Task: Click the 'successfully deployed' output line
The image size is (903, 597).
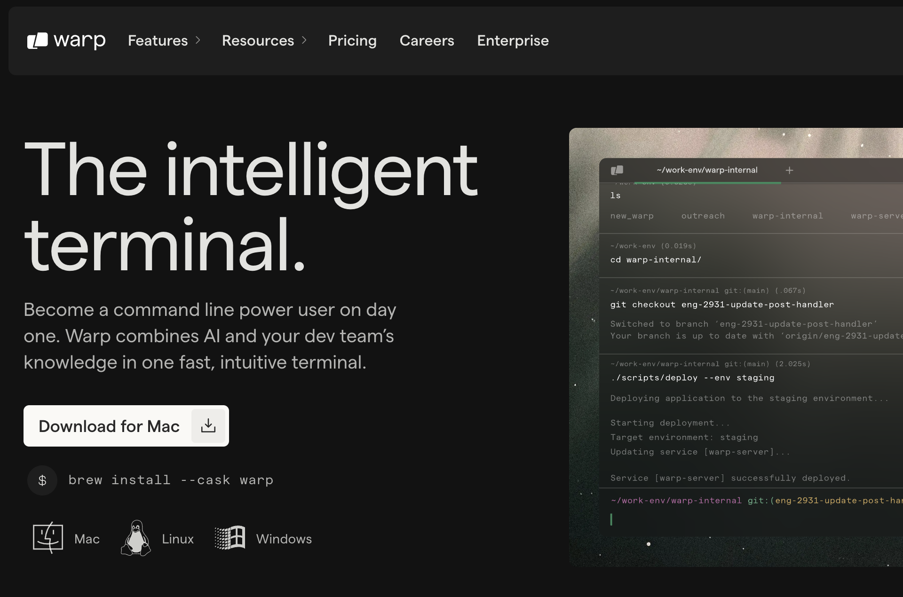Action: click(730, 478)
